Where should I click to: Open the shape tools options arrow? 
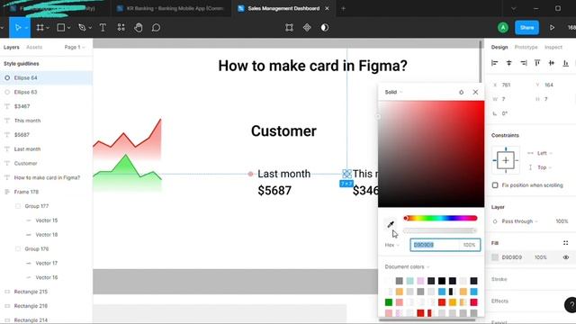[x=68, y=28]
